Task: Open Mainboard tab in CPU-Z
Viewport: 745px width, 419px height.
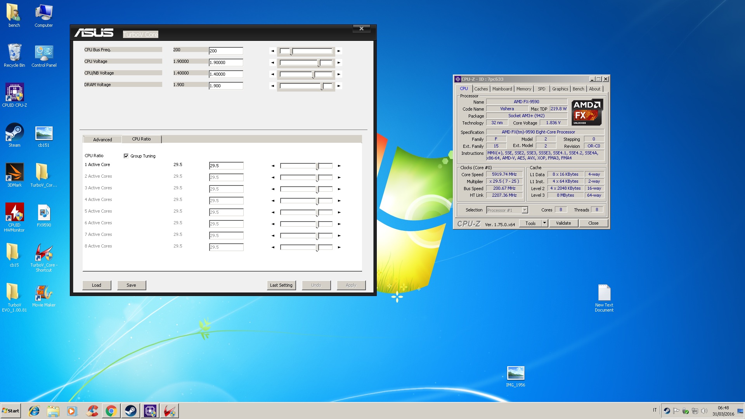Action: pos(502,89)
